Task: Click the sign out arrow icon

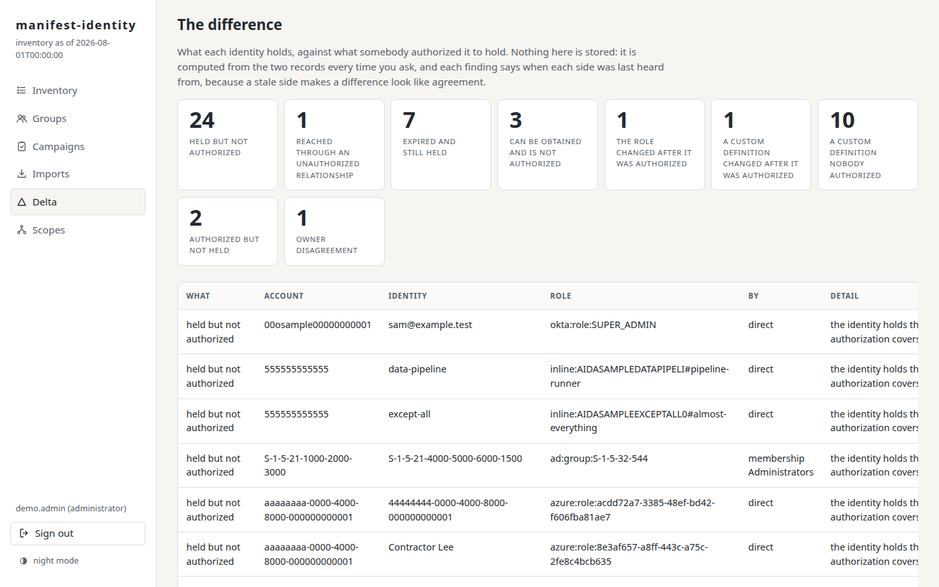Action: [24, 534]
